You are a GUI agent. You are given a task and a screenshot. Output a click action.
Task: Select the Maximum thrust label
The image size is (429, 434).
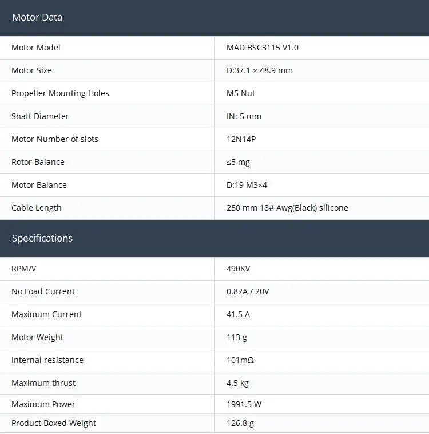tap(43, 383)
